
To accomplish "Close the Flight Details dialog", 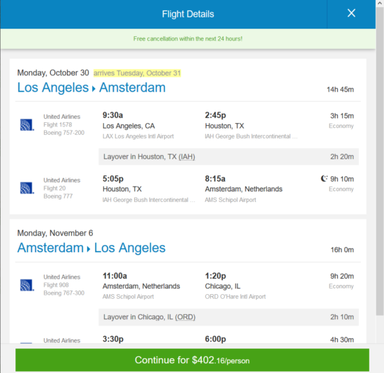I will tap(351, 13).
